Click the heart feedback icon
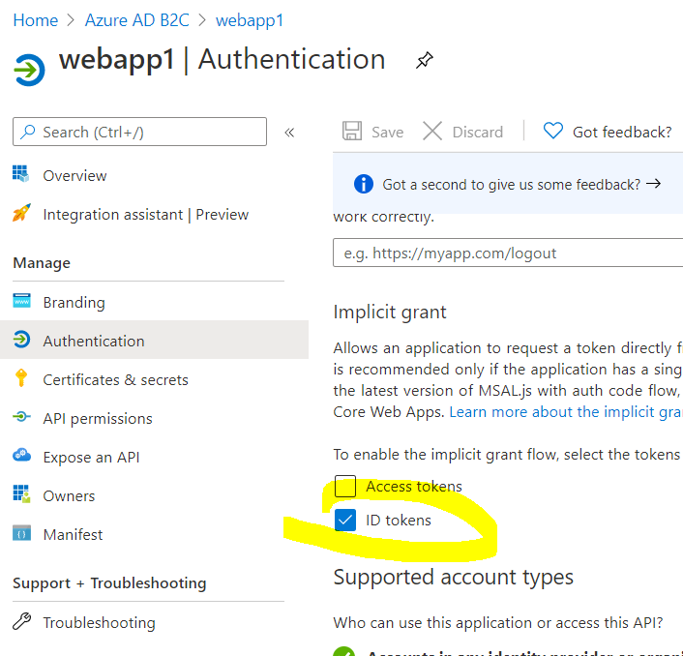This screenshot has height=656, width=683. tap(553, 132)
